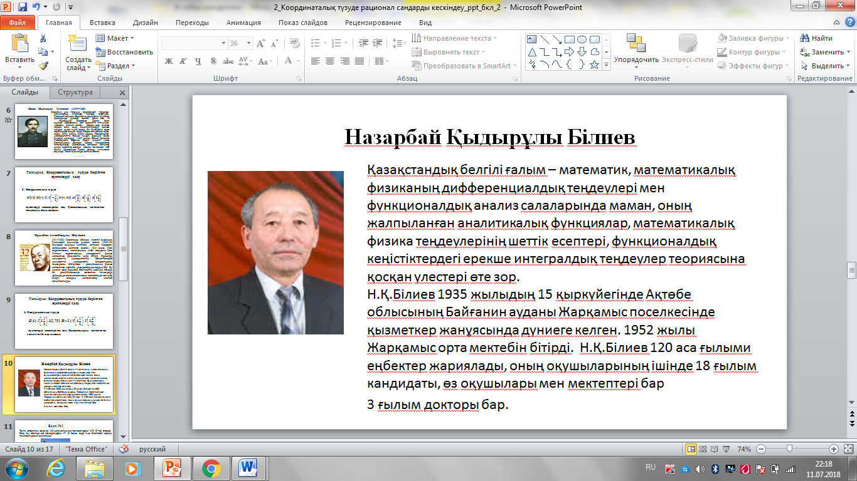Image resolution: width=857 pixels, height=481 pixels.
Task: Pick the right arrow shape
Action: [570, 52]
